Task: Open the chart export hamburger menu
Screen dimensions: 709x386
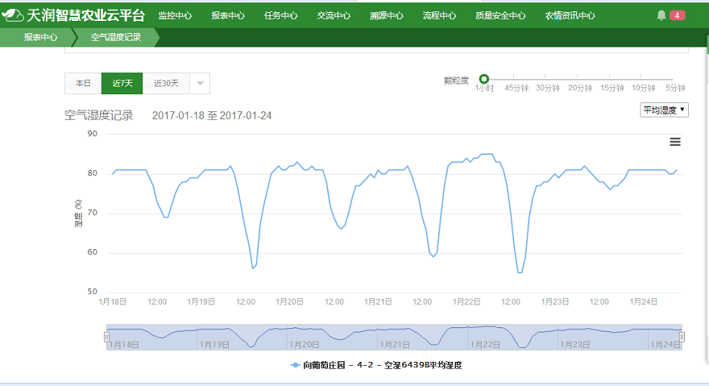Action: (x=675, y=142)
